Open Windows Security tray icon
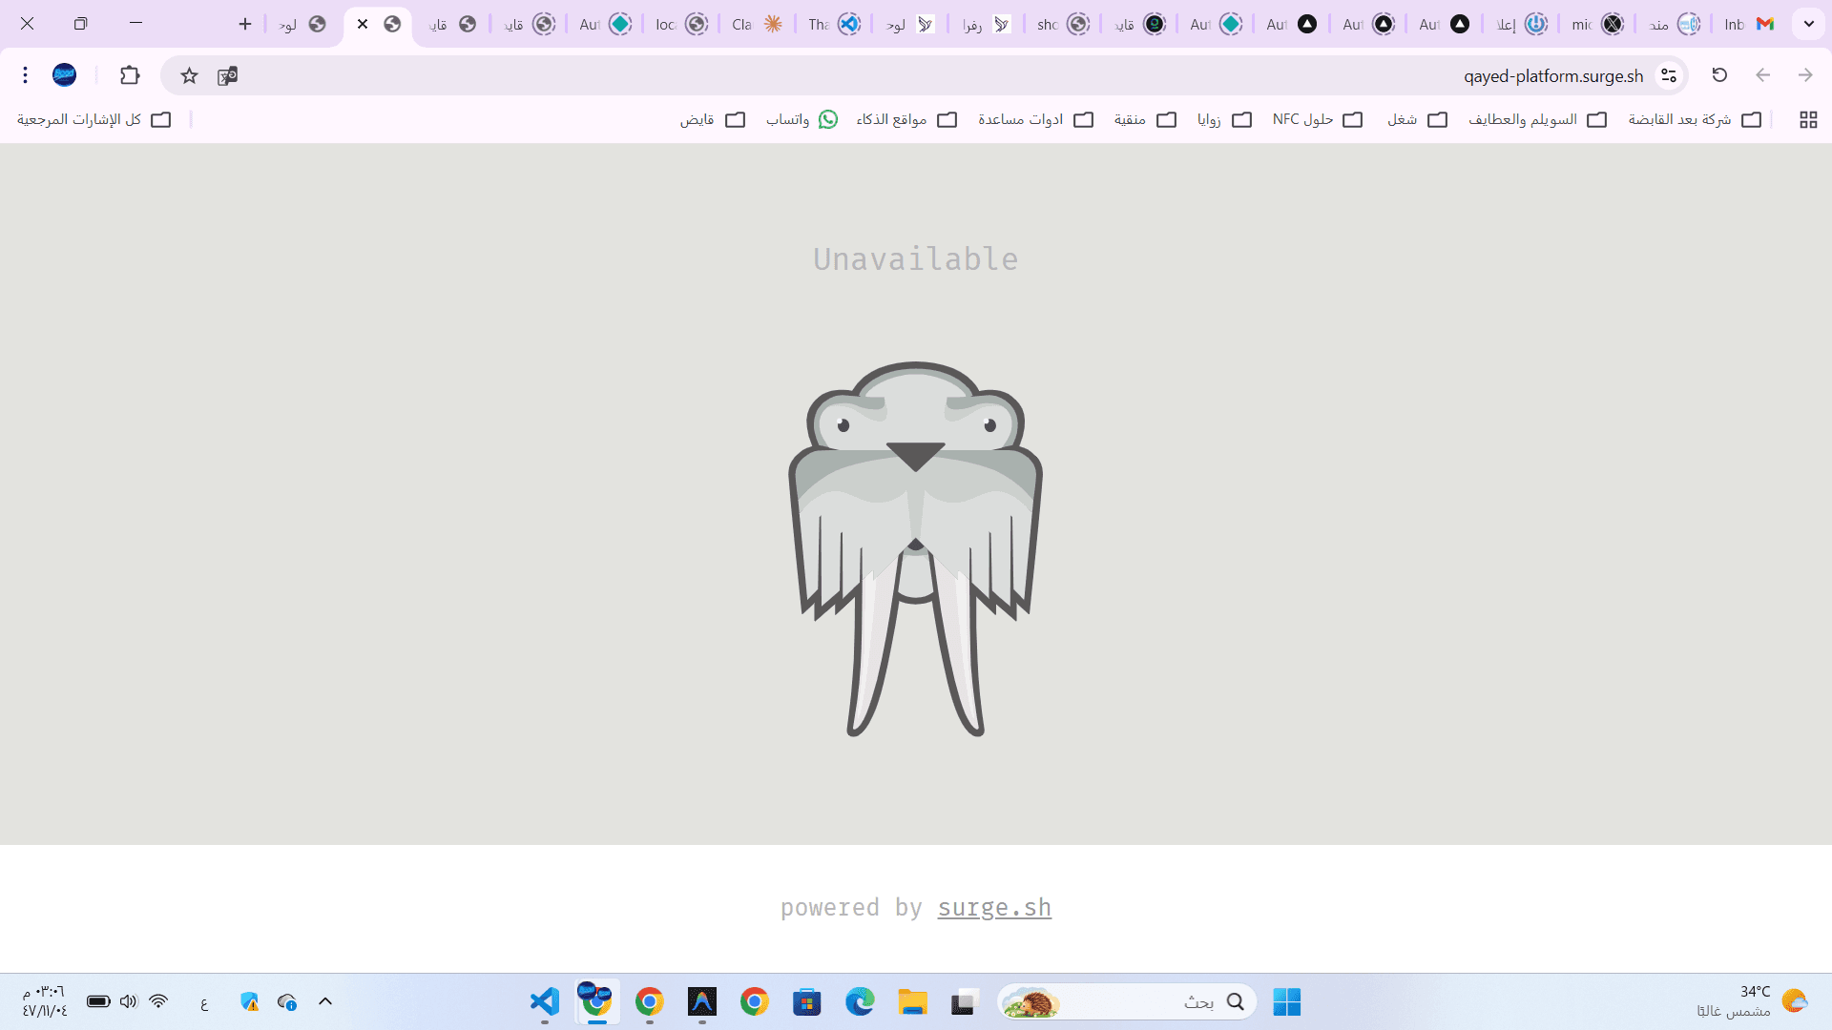Viewport: 1832px width, 1030px height. point(249,1001)
